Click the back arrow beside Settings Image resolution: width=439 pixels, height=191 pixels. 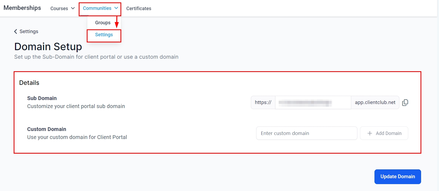tap(16, 31)
